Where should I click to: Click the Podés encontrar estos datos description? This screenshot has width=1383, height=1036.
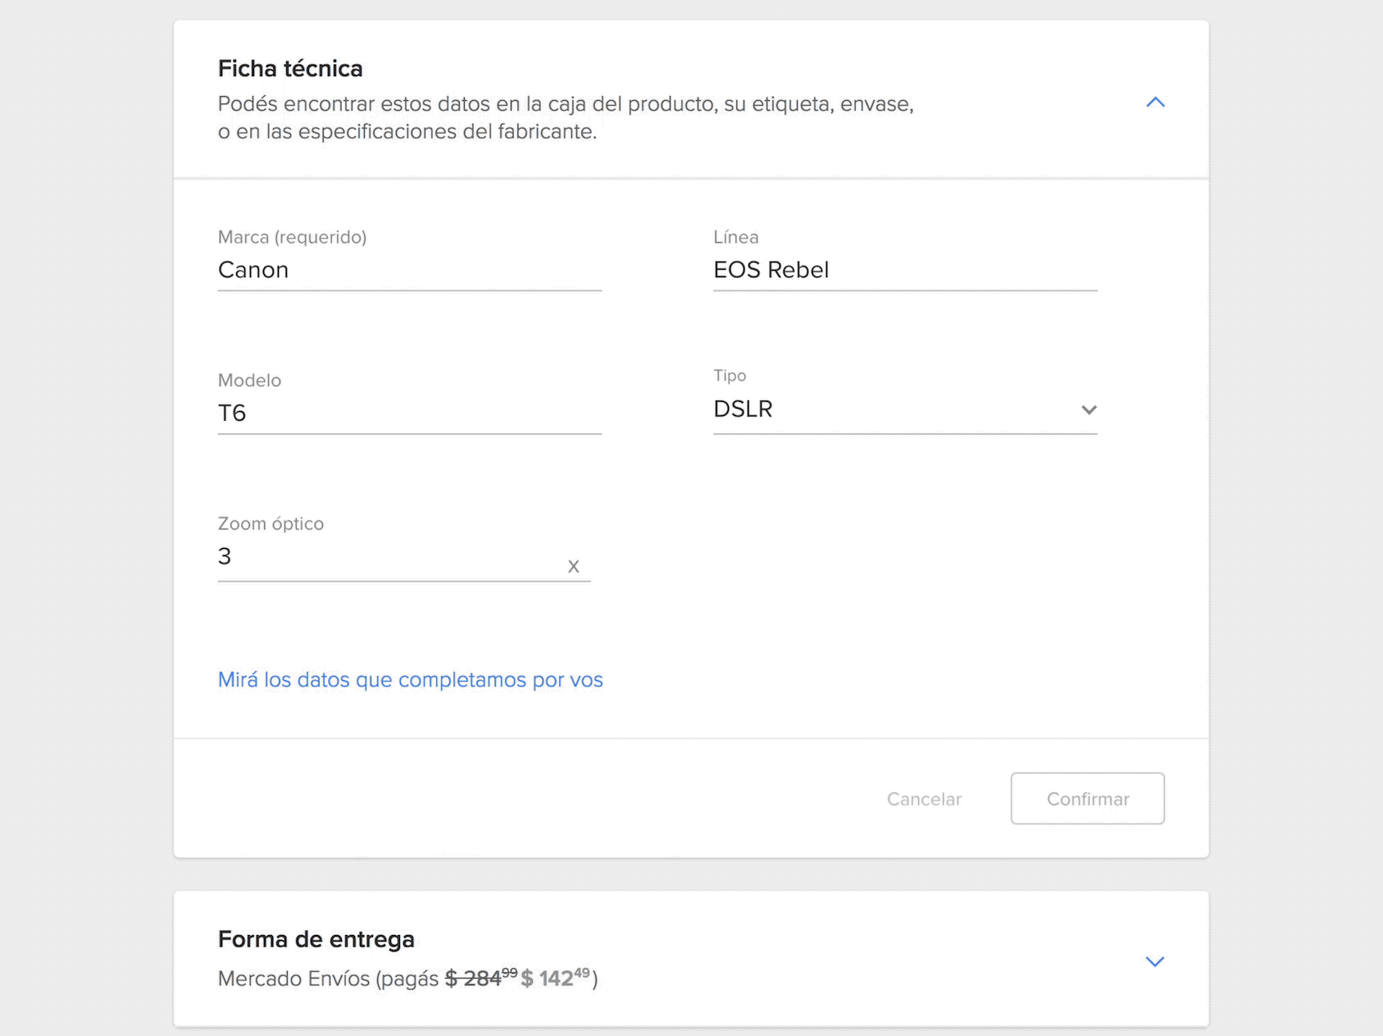(566, 117)
